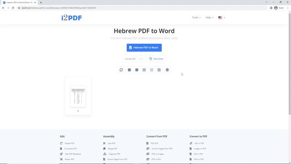Click the hierarchy icon next to Organize PDF
Screen dimensions: 291x164
[x=105, y=154]
